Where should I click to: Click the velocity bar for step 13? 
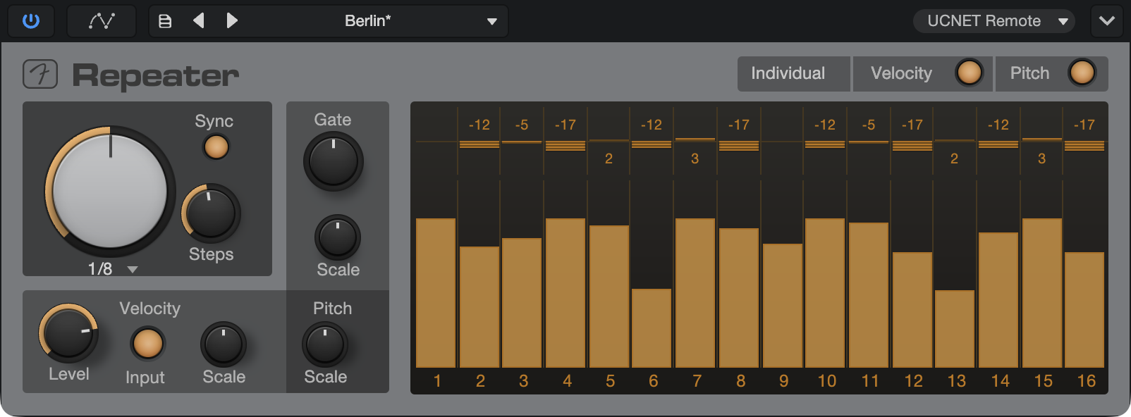pos(955,329)
